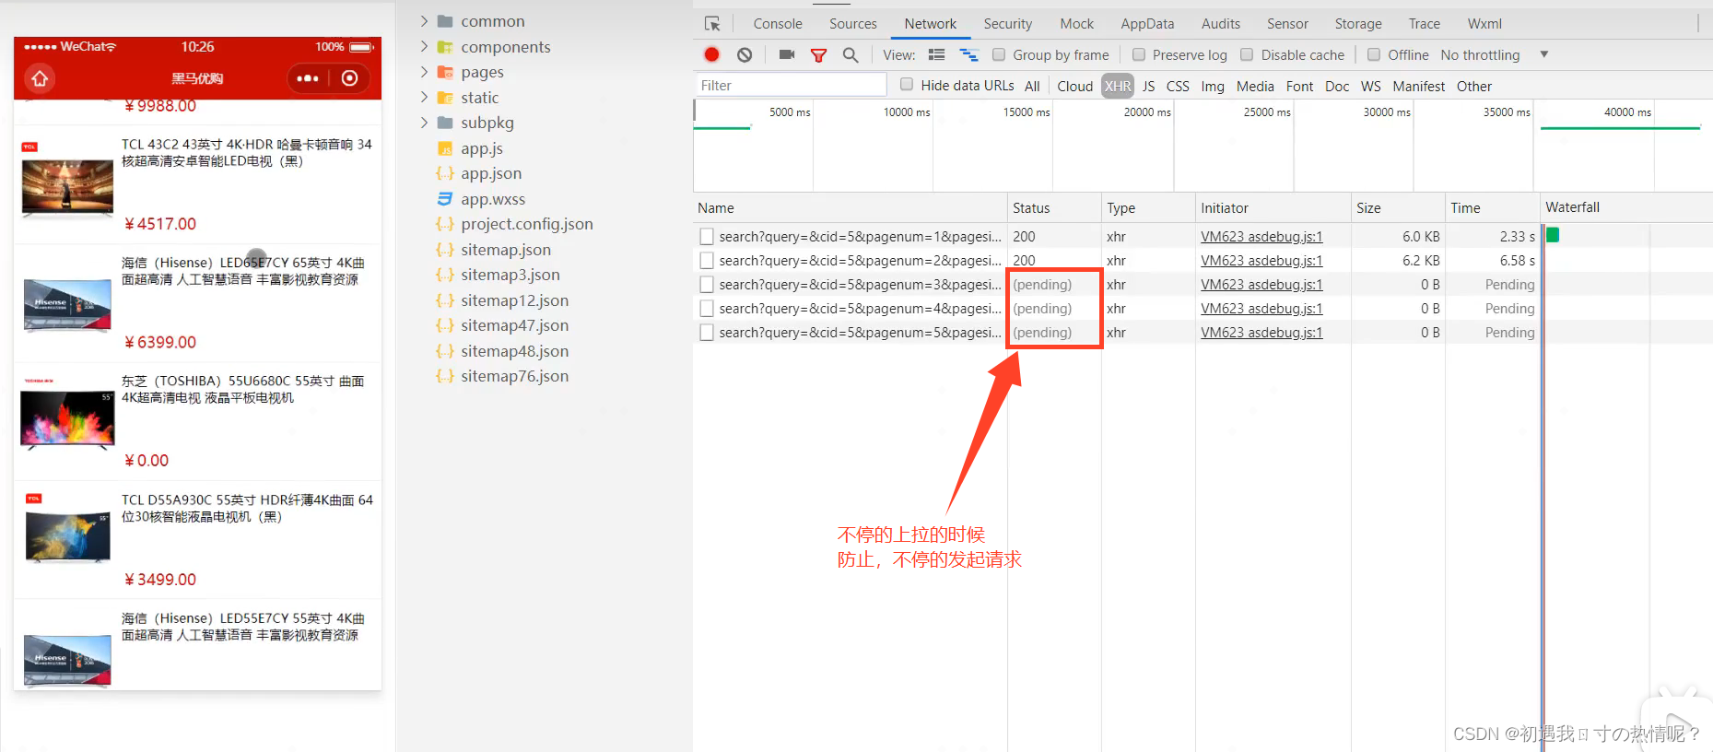Open the No throttling dropdown
This screenshot has height=752, width=1713.
pos(1494,55)
